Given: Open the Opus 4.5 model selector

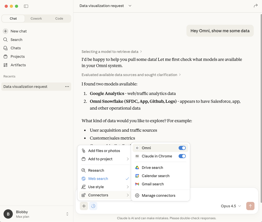Looking at the screenshot, I should (231, 206).
